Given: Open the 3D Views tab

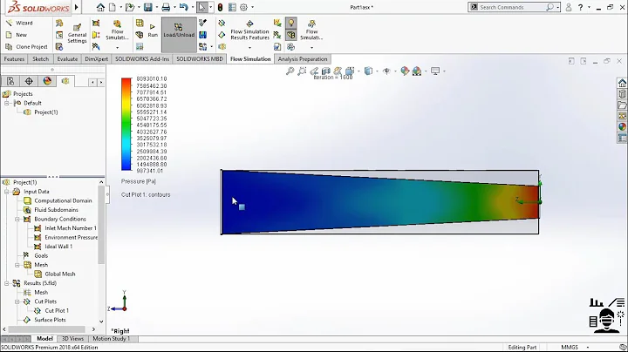Looking at the screenshot, I should point(72,339).
